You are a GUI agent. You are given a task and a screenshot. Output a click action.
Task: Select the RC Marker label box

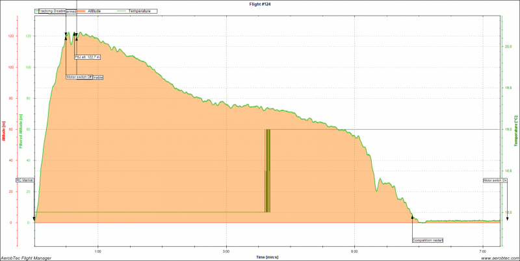pyautogui.click(x=25, y=180)
